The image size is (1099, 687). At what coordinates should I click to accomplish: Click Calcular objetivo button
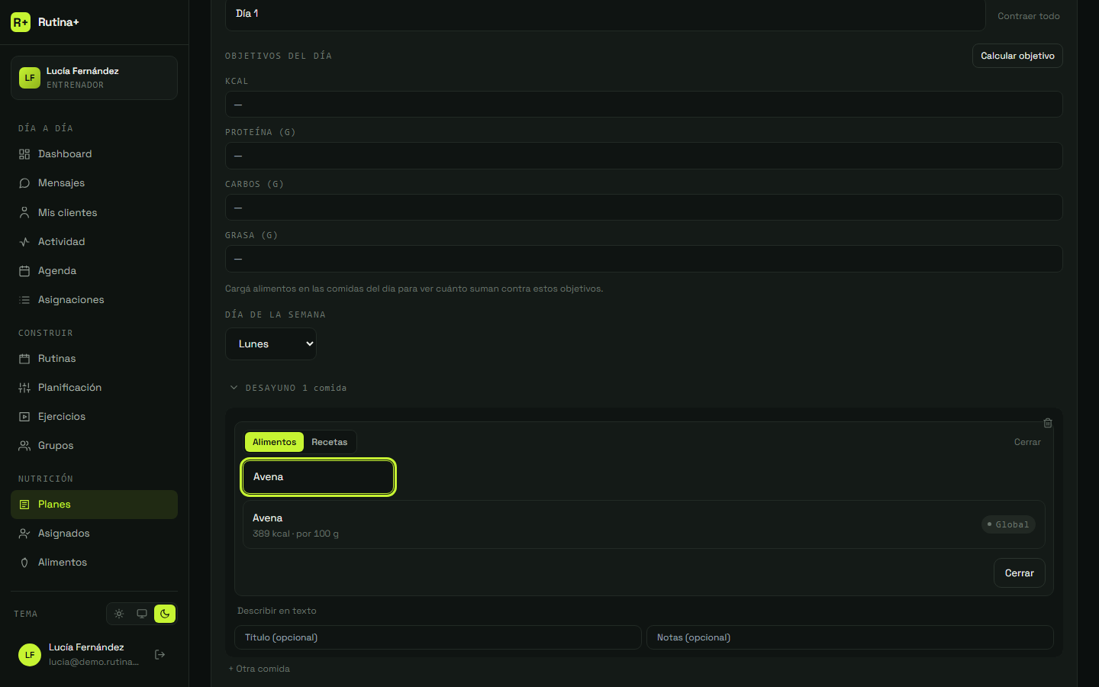point(1017,56)
